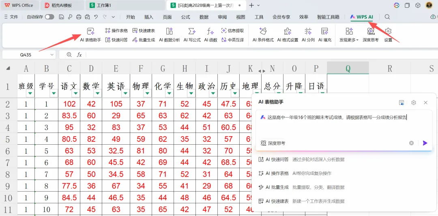Toggle the 自动保存 switch
The width and height of the screenshot is (438, 216).
50,17
